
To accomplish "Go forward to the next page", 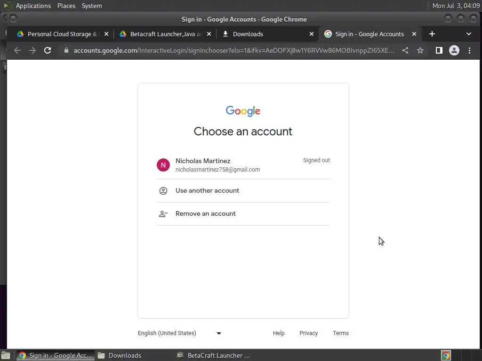I will tap(32, 50).
